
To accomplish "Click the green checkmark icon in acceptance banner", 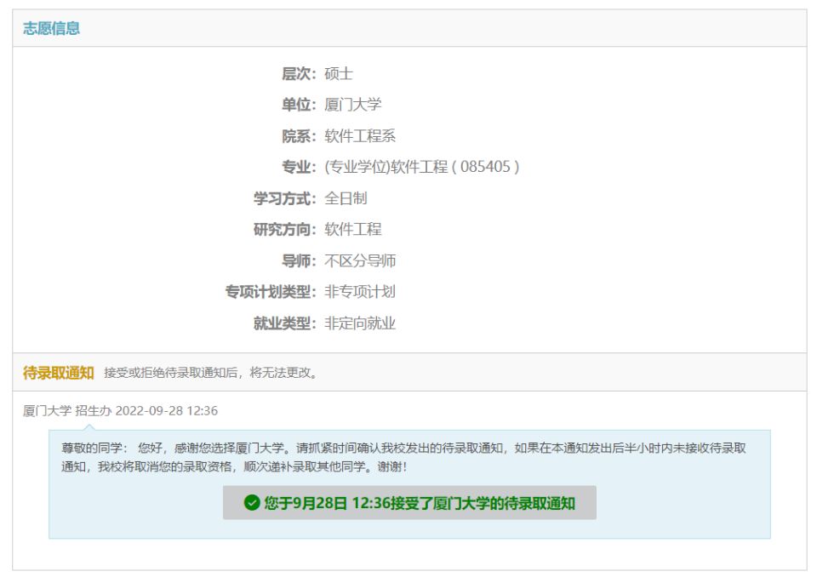I will [252, 503].
